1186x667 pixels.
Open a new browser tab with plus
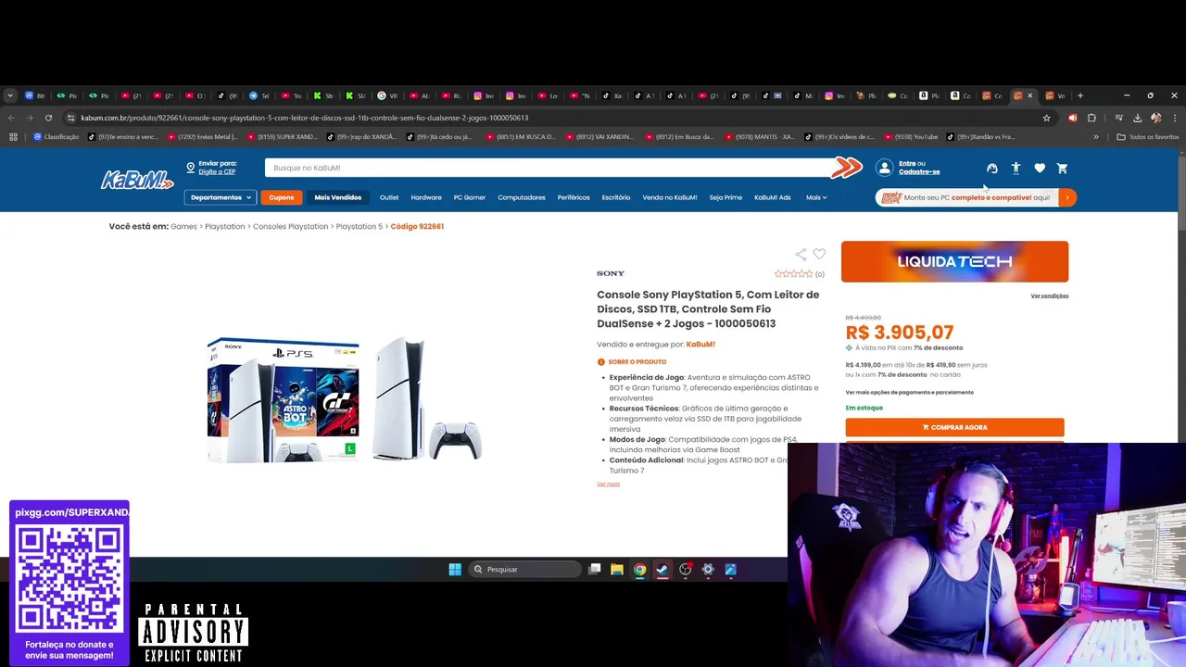click(x=1080, y=95)
